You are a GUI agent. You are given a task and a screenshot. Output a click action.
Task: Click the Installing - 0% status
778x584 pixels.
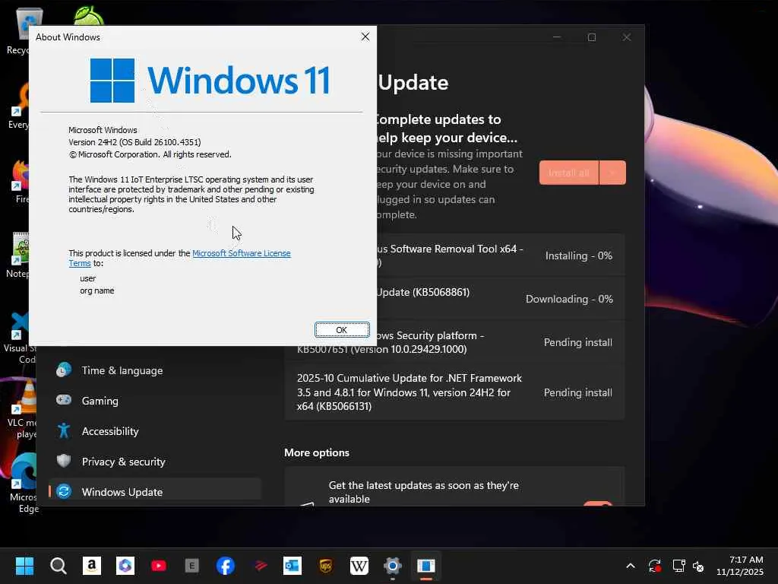pyautogui.click(x=578, y=255)
